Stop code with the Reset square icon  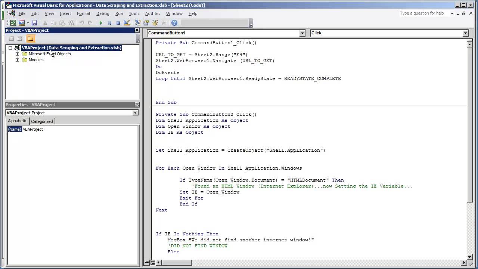(118, 23)
